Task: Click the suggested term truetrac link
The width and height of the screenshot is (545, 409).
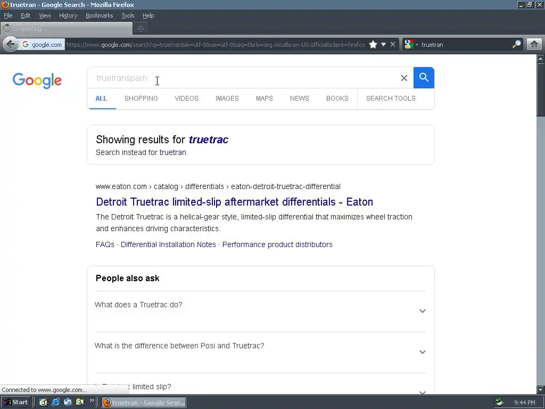Action: [209, 140]
